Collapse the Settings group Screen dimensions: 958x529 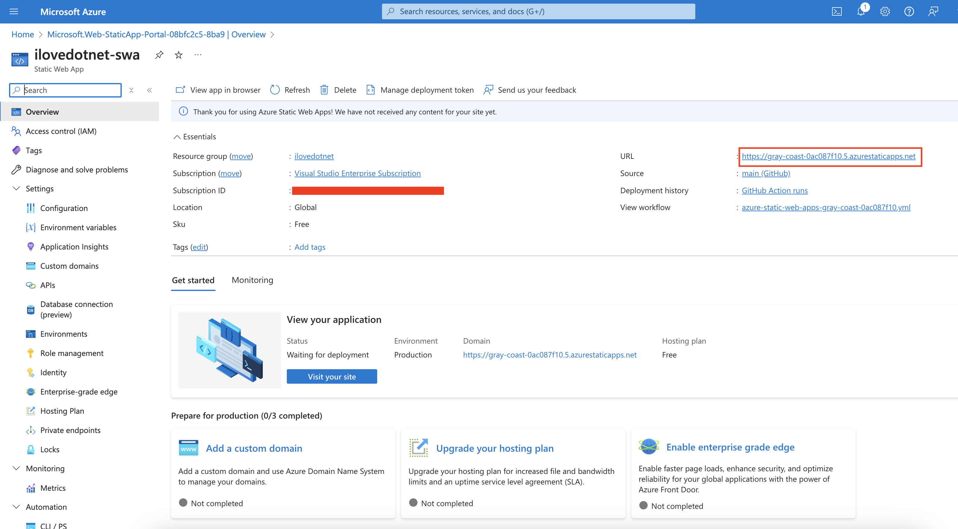16,189
